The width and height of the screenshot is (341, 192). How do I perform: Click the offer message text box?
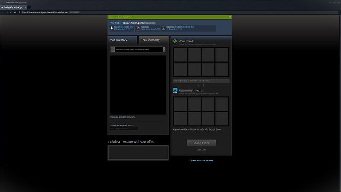(138, 153)
